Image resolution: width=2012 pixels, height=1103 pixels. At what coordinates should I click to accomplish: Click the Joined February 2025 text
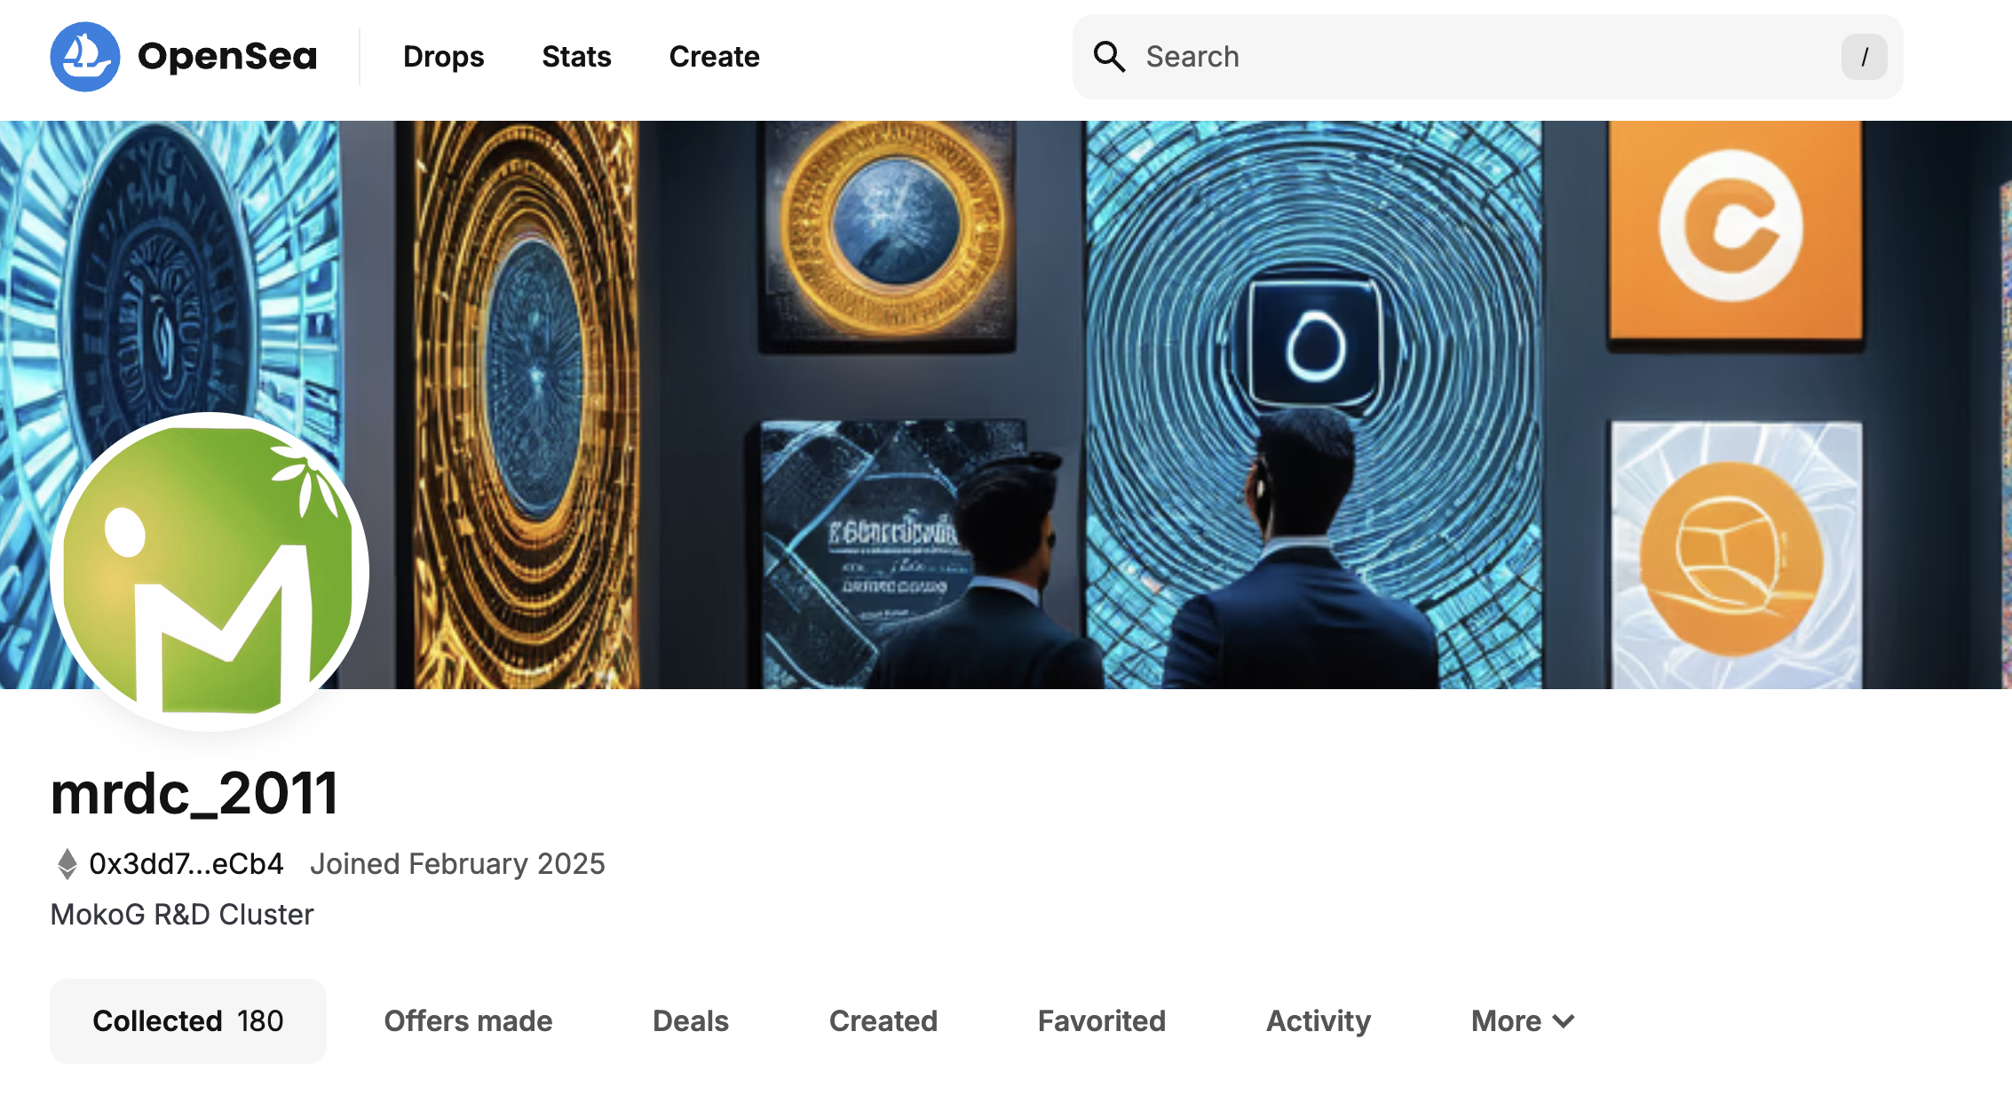(457, 864)
